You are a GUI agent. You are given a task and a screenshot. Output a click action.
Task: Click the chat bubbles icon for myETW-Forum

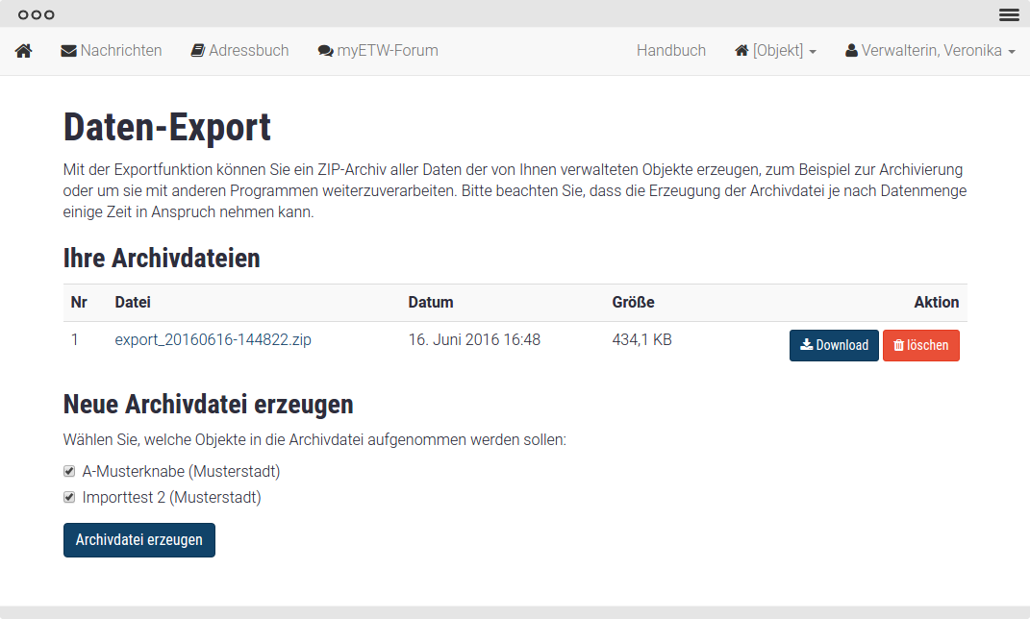tap(325, 51)
